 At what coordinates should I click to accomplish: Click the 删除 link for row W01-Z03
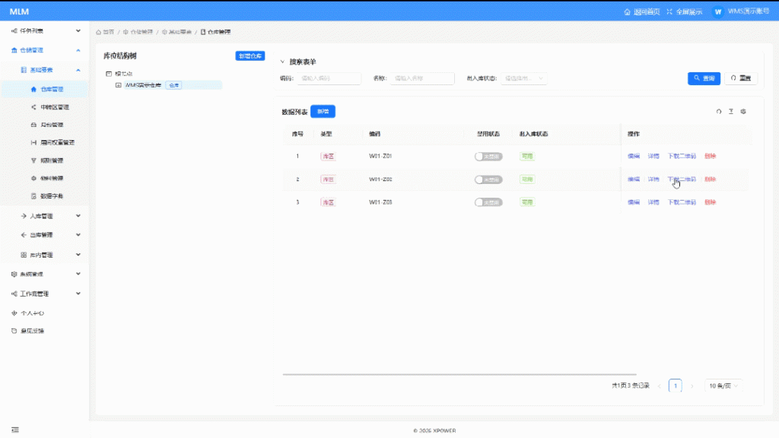[710, 202]
